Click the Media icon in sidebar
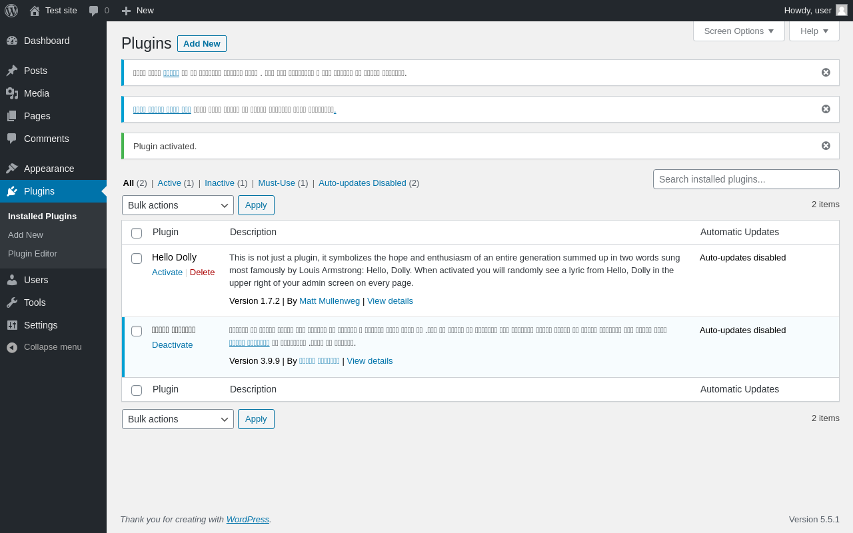This screenshot has height=533, width=853. click(12, 93)
